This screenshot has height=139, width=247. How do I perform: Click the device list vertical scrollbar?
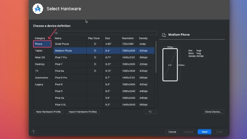click(156, 57)
